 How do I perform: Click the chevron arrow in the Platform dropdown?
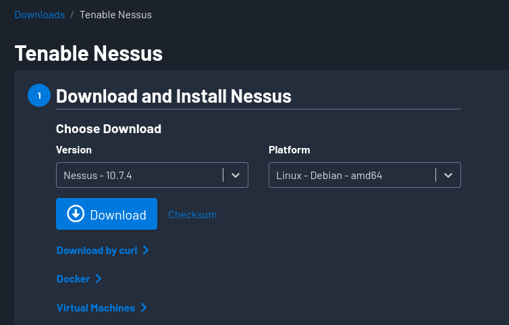(x=448, y=175)
